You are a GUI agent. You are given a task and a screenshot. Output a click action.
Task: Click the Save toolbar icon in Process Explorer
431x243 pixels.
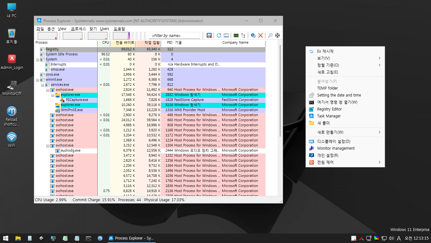209,35
